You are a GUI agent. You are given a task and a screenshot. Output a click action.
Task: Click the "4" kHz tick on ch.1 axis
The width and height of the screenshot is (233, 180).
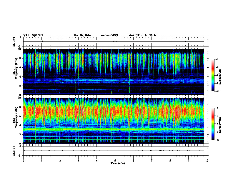point(20,77)
